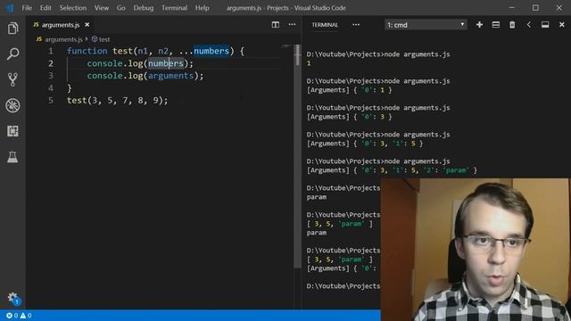Image resolution: width=571 pixels, height=321 pixels.
Task: Click the ...numbers rest parameter
Action: (x=204, y=51)
